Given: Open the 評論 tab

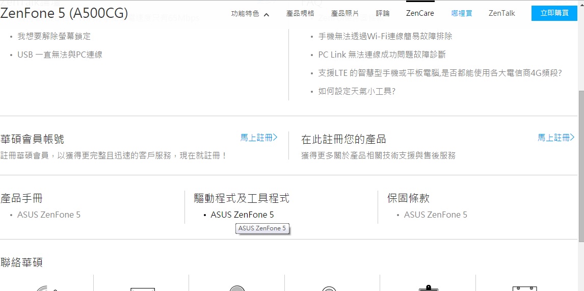Looking at the screenshot, I should 383,13.
